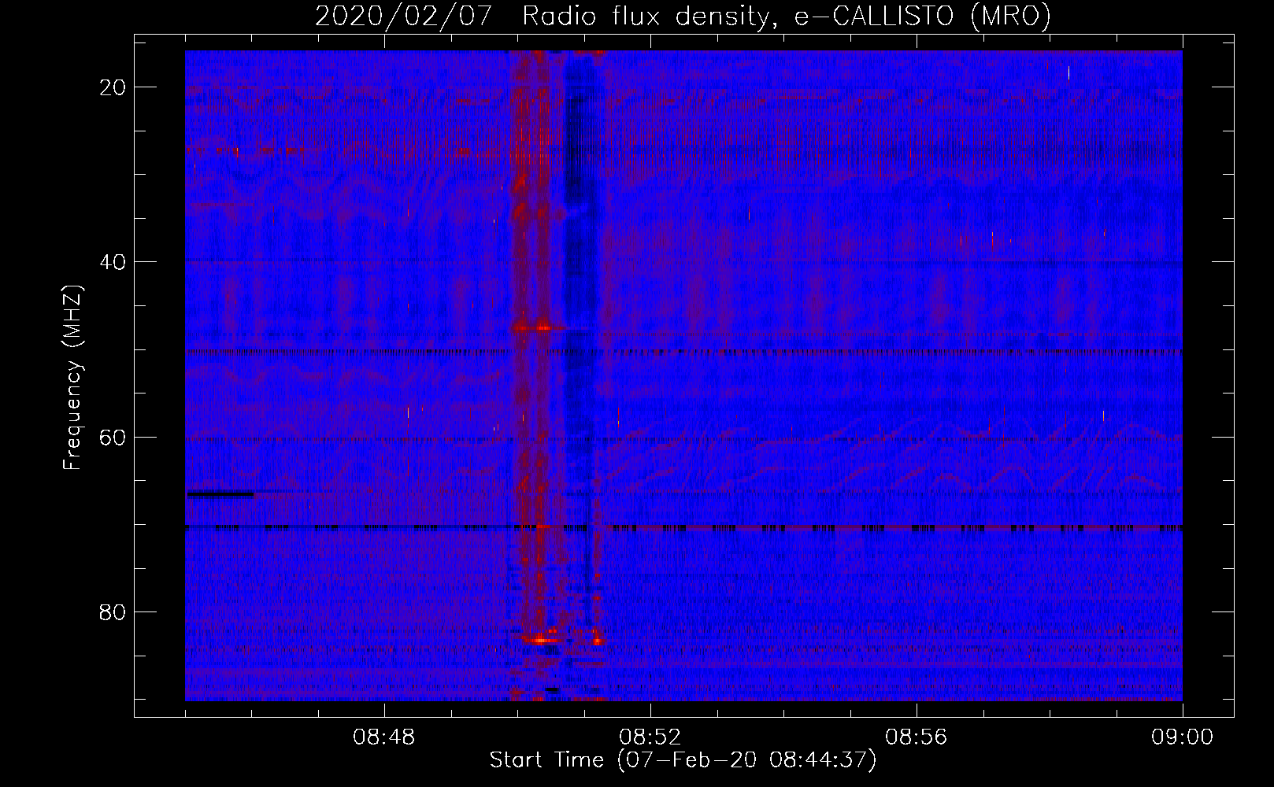The image size is (1274, 787).
Task: Click the 08:52 time tick label
Action: click(650, 737)
